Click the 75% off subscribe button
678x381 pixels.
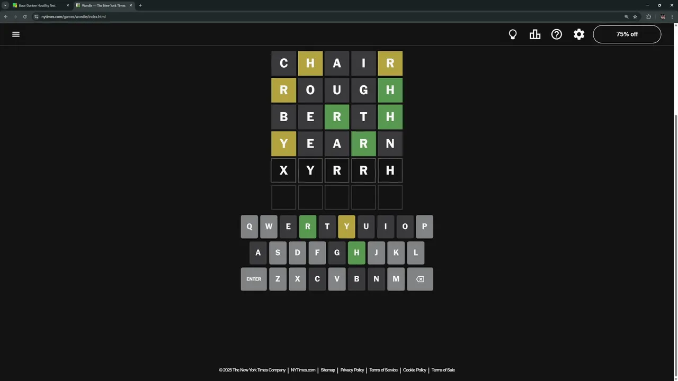click(627, 34)
